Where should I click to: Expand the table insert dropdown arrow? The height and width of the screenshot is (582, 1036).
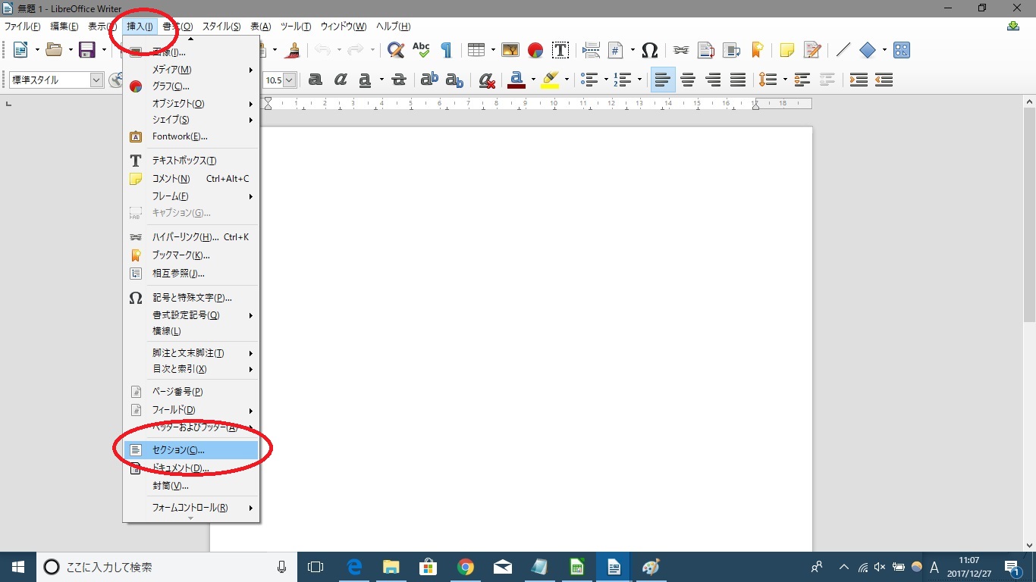(x=493, y=50)
